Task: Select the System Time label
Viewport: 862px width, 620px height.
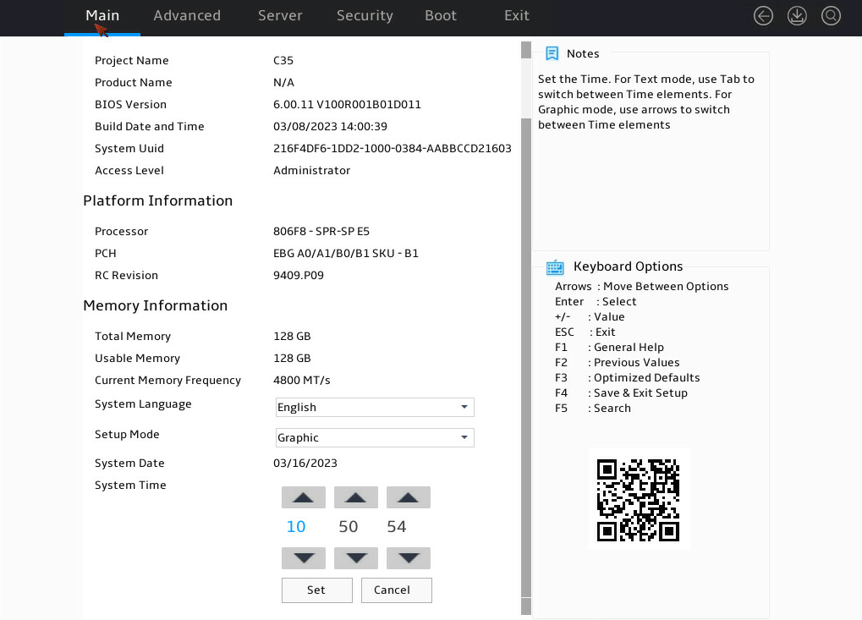Action: pos(130,486)
